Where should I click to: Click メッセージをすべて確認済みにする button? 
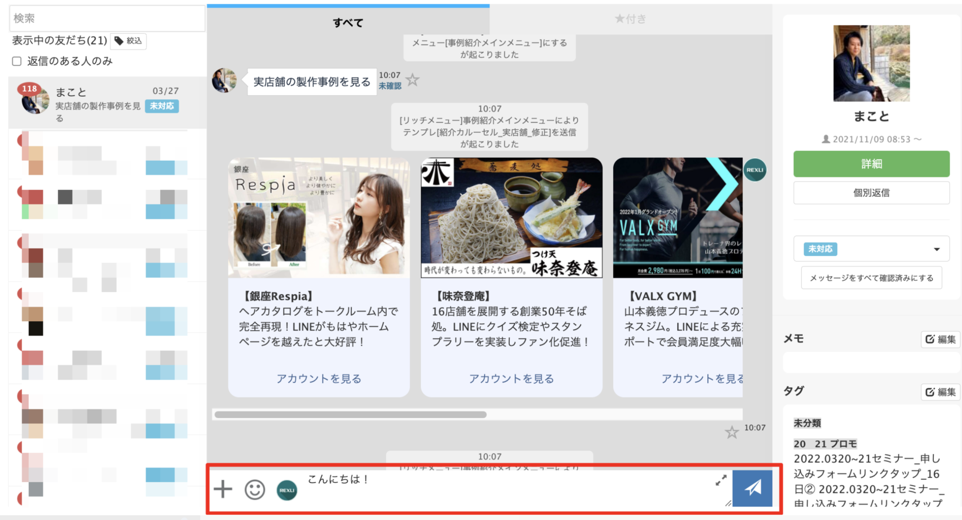coord(871,278)
